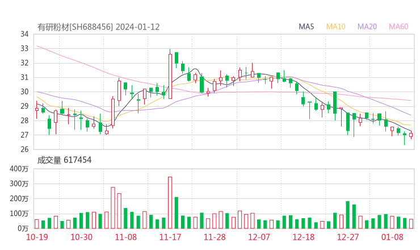Screen dimensions: 420x250
Task: Click the MA60 legend label
Action: point(398,27)
